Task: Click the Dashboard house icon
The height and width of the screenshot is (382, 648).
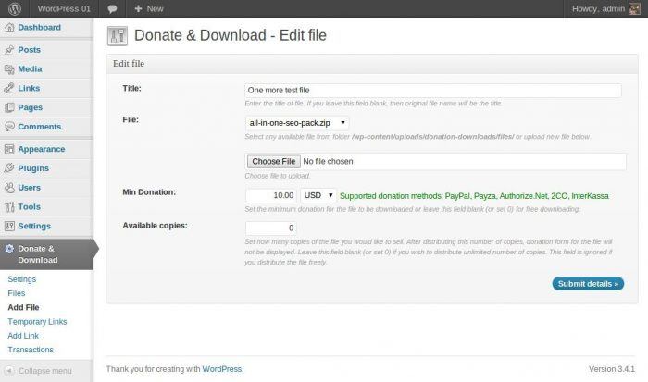Action: pyautogui.click(x=9, y=28)
